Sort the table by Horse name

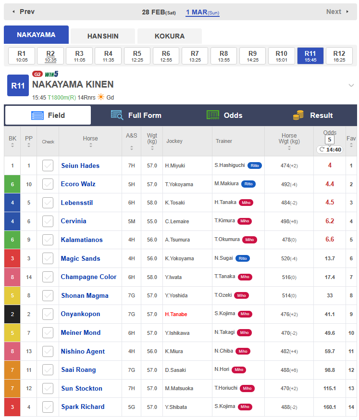click(91, 145)
